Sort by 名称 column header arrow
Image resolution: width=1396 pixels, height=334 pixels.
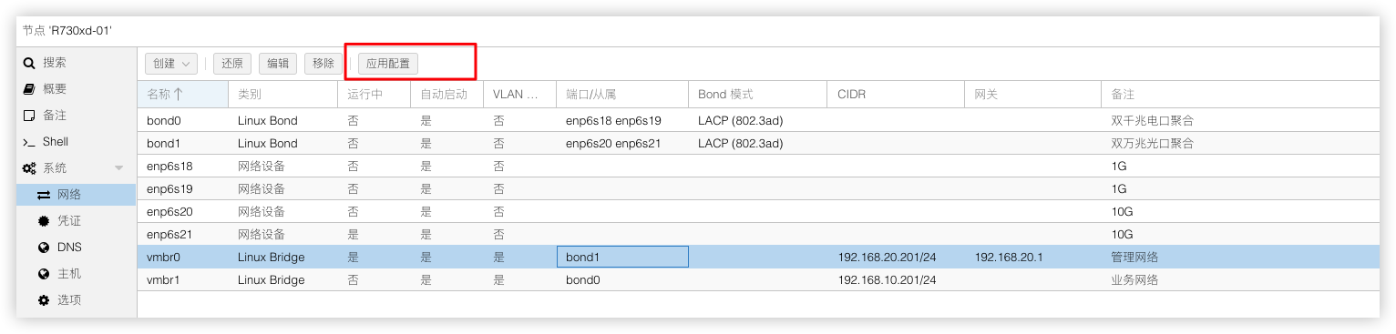pos(179,94)
